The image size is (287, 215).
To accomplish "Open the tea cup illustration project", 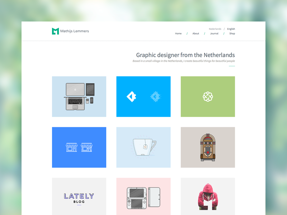I will click(143, 147).
